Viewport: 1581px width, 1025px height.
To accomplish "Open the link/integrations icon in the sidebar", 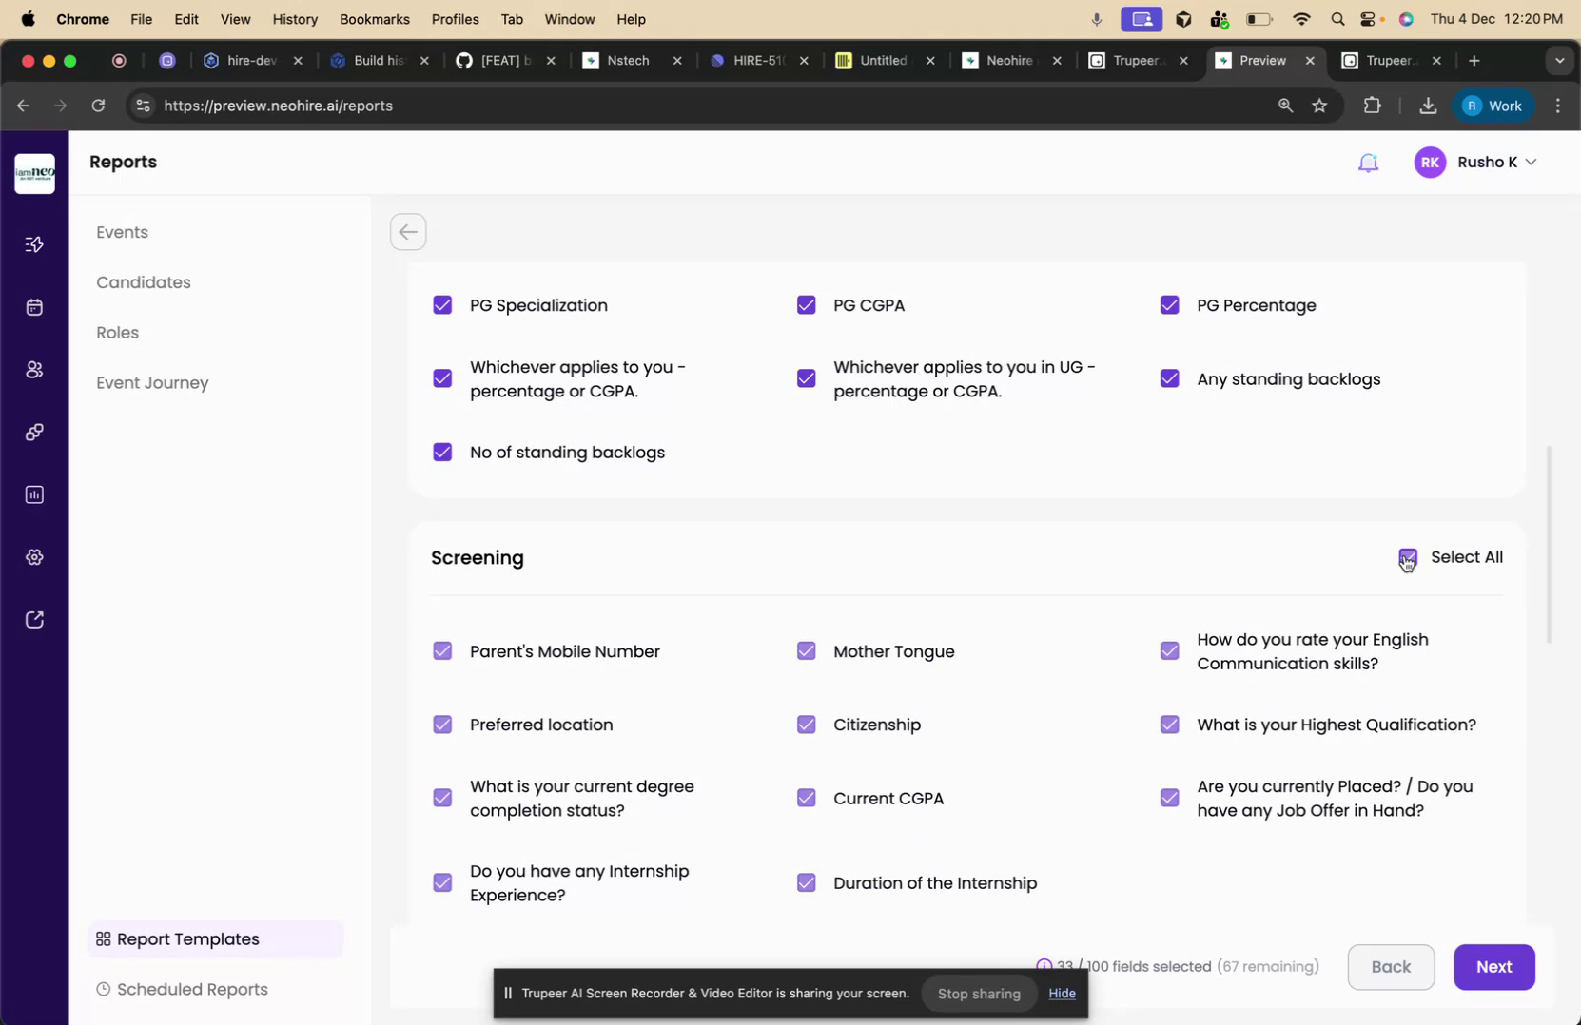I will (34, 431).
